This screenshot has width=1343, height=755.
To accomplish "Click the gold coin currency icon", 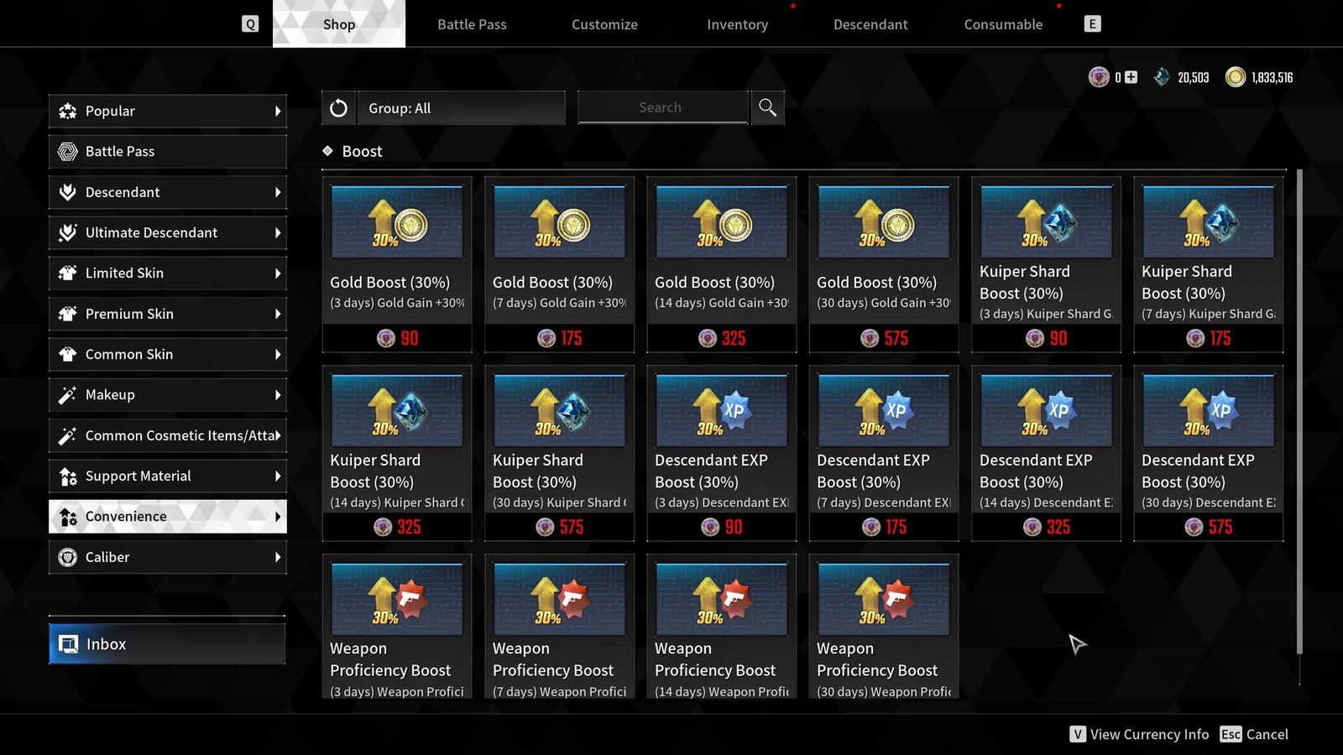I will coord(1236,77).
